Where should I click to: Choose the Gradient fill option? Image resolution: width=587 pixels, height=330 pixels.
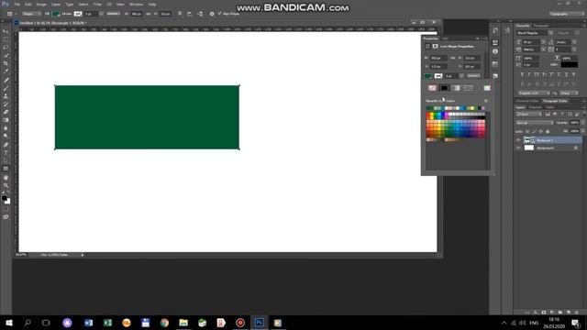(456, 88)
